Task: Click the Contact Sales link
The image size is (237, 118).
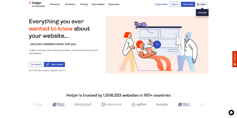Action: (x=161, y=4)
